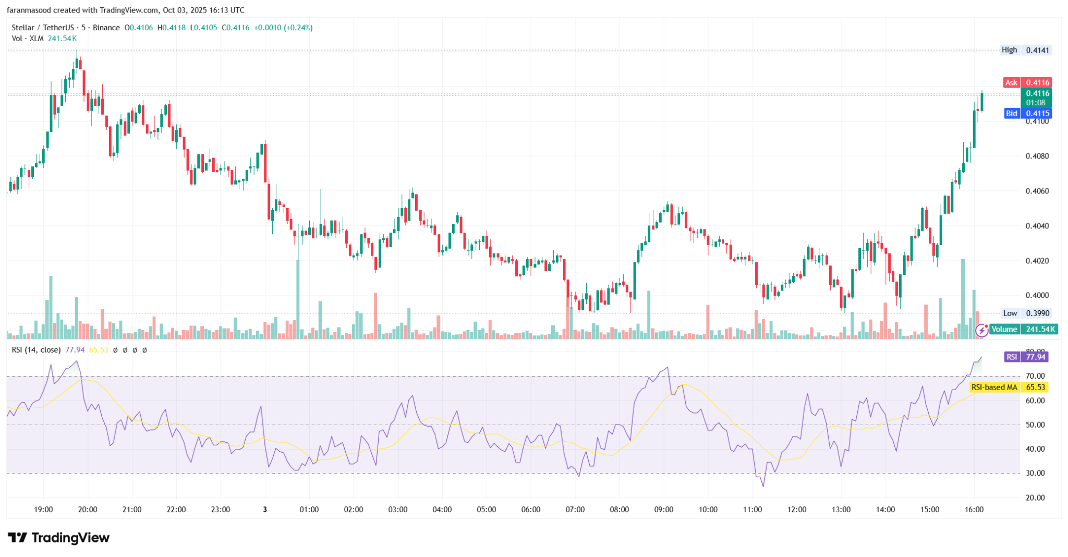Click the bold date marker 3 on time axis

[265, 510]
